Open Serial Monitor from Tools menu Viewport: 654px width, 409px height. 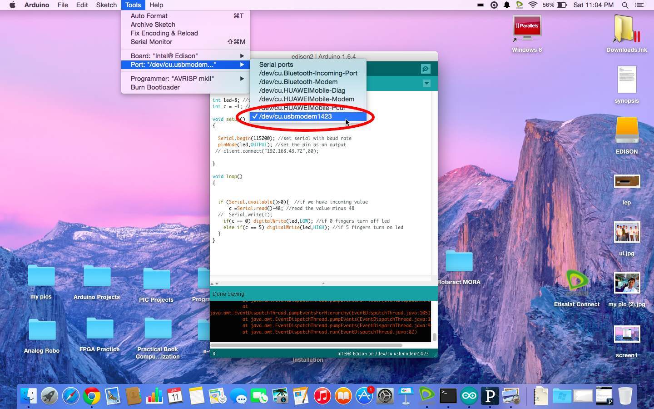coord(185,42)
